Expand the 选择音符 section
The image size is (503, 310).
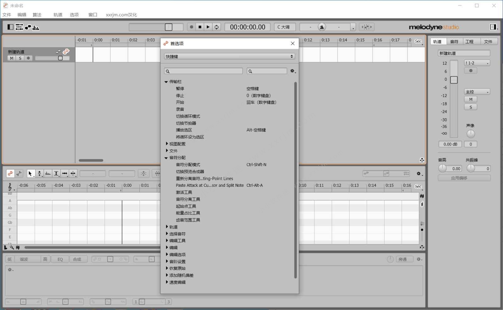tap(167, 234)
